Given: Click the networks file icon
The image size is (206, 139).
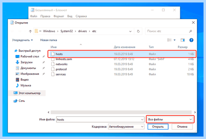Looking at the screenshot, I should (x=53, y=64).
